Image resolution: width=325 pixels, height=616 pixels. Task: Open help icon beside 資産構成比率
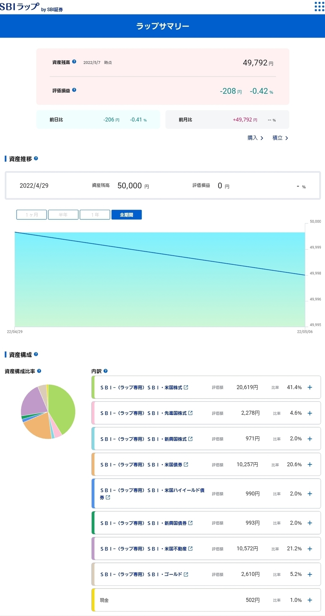[x=39, y=371]
